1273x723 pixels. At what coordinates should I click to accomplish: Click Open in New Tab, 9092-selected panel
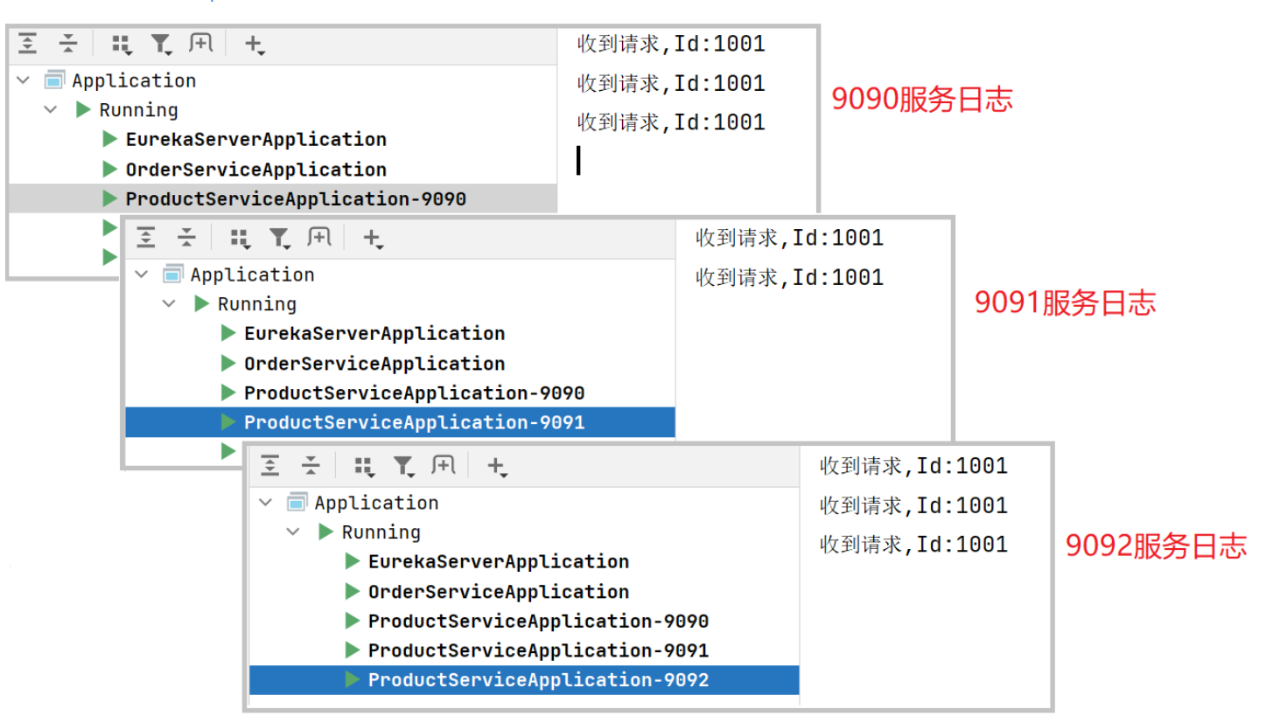pyautogui.click(x=443, y=466)
